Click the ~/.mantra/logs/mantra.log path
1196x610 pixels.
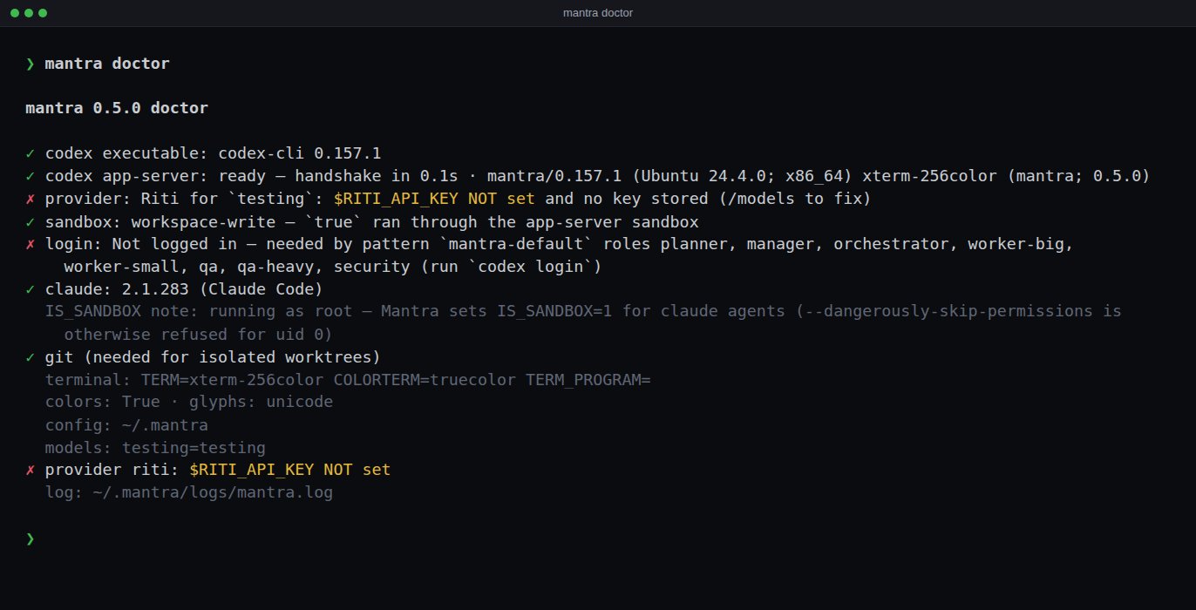tap(213, 493)
